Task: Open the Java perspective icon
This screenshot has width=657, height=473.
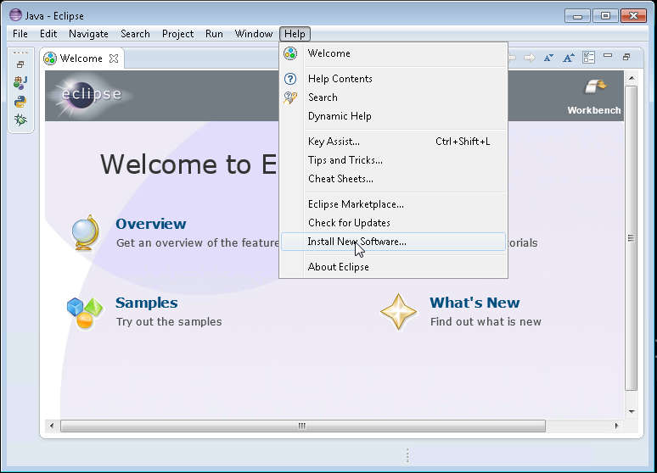Action: click(20, 83)
